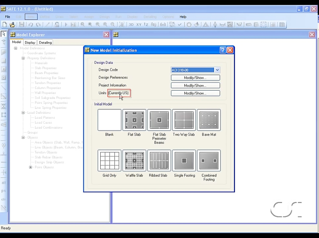Pick the Ribbed Slab template
Image resolution: width=319 pixels, height=238 pixels.
pos(159,160)
